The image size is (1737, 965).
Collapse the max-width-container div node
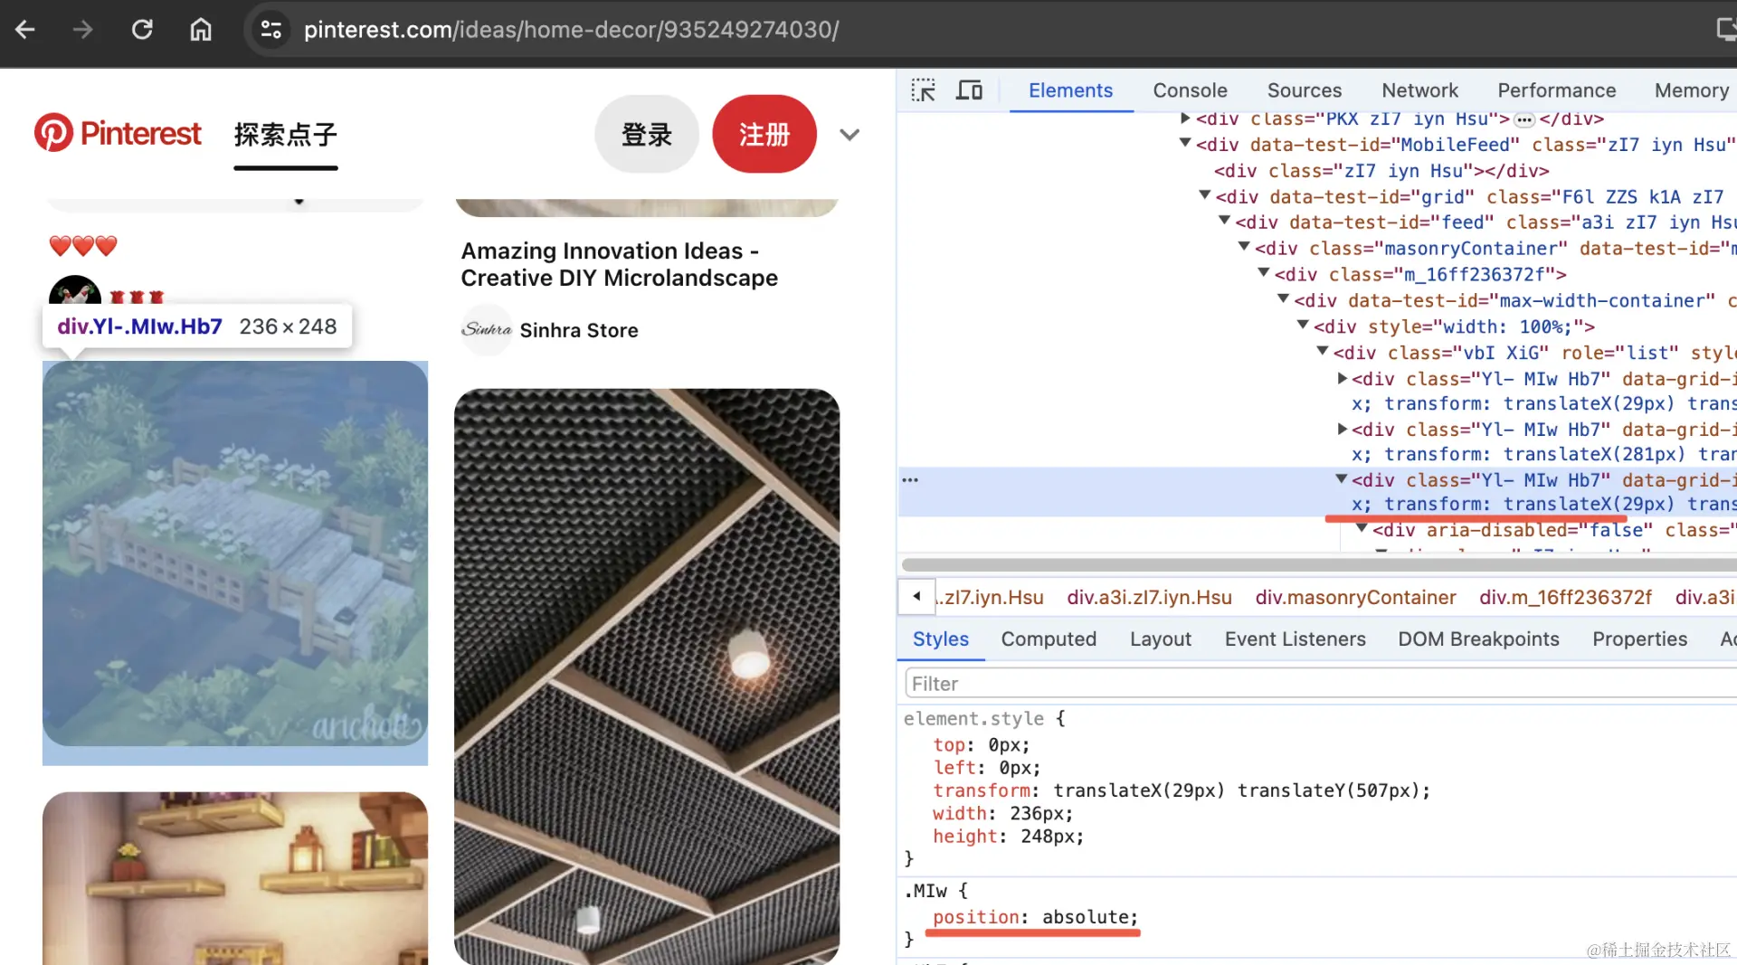(1283, 299)
